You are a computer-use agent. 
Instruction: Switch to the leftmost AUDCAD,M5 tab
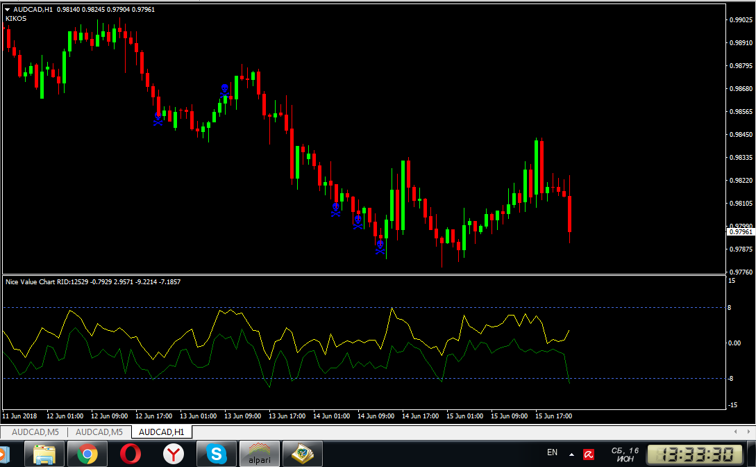[x=35, y=432]
